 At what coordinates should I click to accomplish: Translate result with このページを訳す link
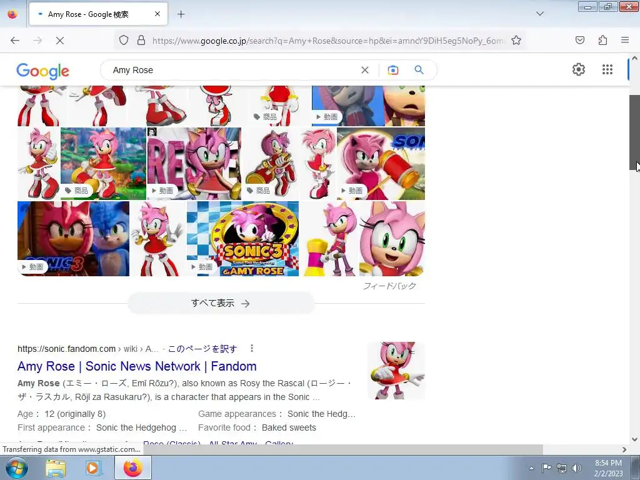click(x=202, y=349)
